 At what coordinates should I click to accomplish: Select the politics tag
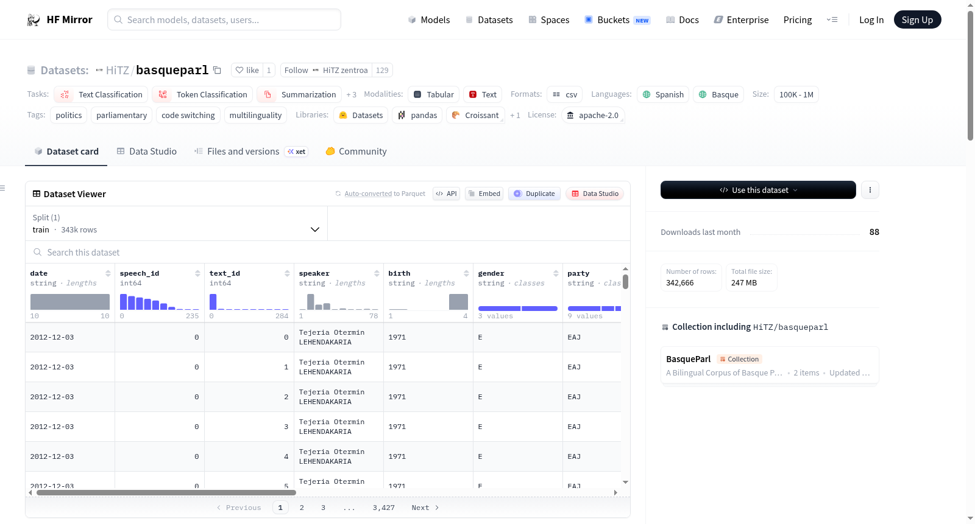(69, 115)
